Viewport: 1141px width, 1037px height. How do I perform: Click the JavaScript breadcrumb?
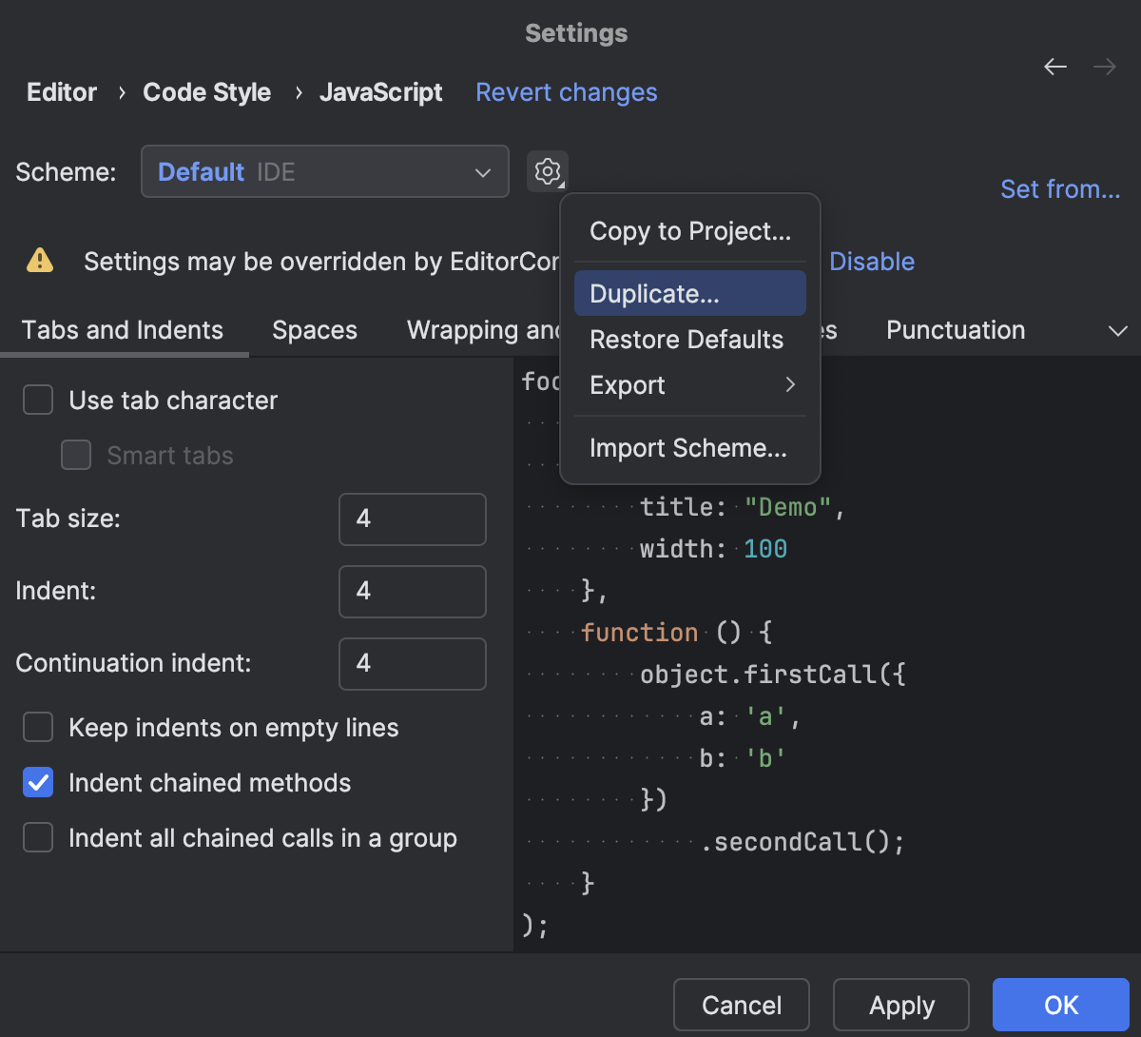click(x=381, y=92)
